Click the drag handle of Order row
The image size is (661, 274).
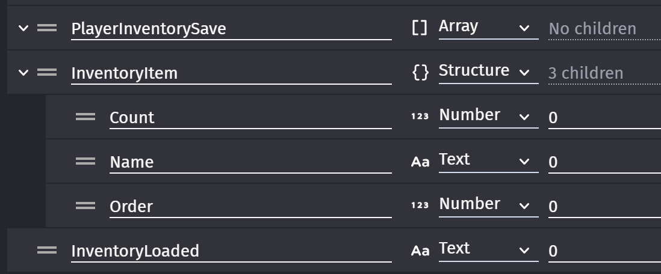[85, 206]
